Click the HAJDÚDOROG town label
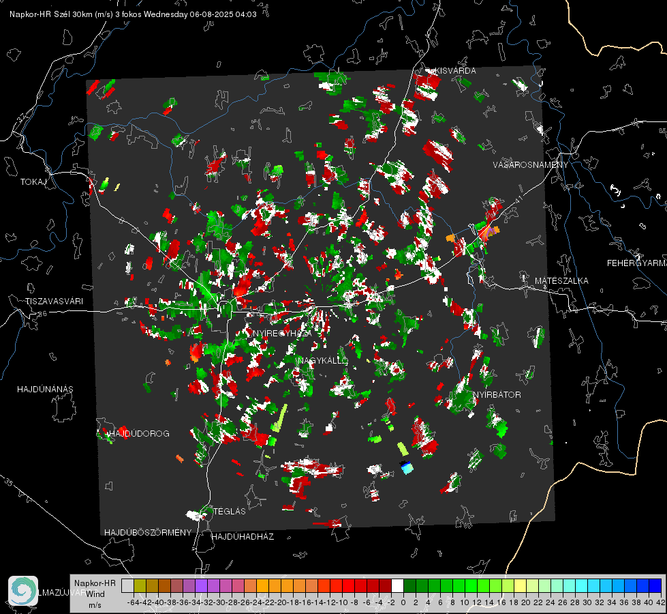The width and height of the screenshot is (667, 614). (x=139, y=434)
